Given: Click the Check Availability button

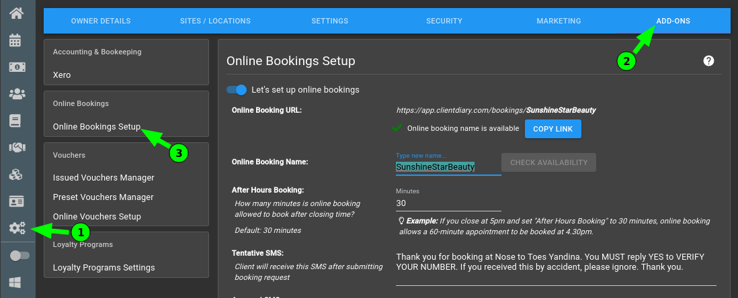Looking at the screenshot, I should [548, 162].
